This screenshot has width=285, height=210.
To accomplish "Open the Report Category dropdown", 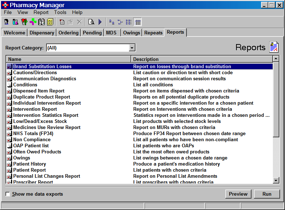I will point(132,48).
